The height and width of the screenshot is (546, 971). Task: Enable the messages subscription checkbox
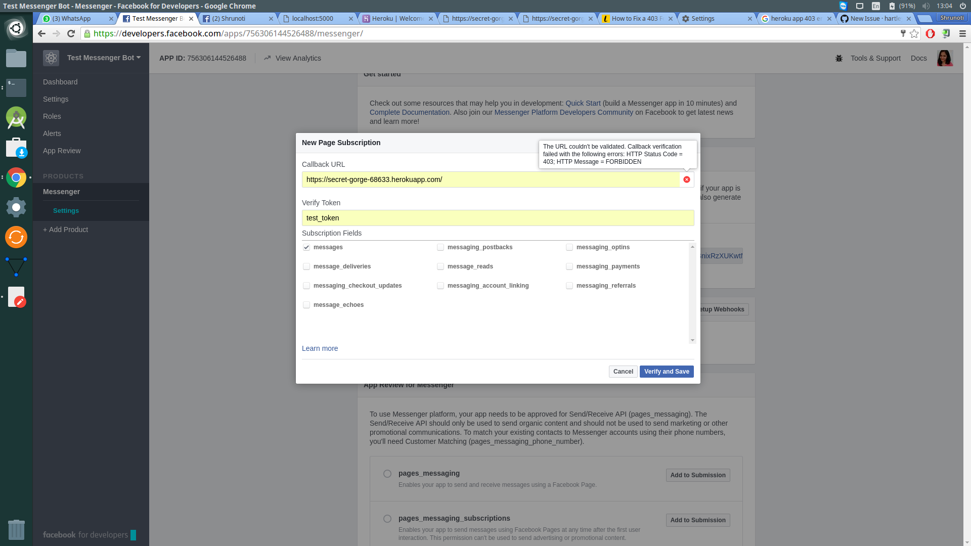tap(306, 247)
